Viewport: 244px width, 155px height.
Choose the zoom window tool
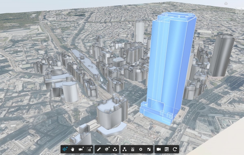point(89,149)
